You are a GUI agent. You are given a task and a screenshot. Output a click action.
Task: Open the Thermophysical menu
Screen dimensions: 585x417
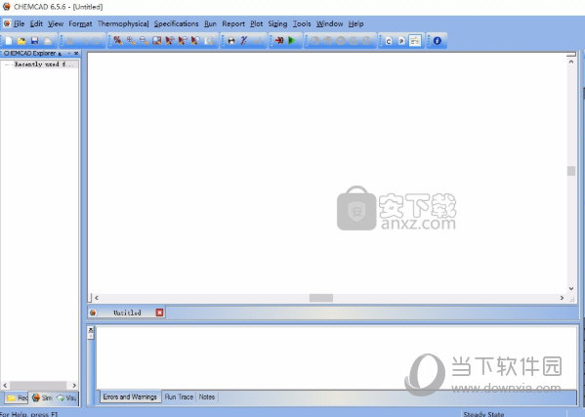[123, 23]
